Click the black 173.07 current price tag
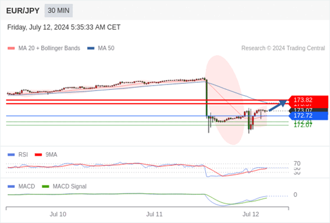330x223 pixels. point(308,110)
